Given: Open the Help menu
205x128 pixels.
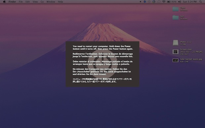Looking at the screenshot, I should (x=61, y=2).
